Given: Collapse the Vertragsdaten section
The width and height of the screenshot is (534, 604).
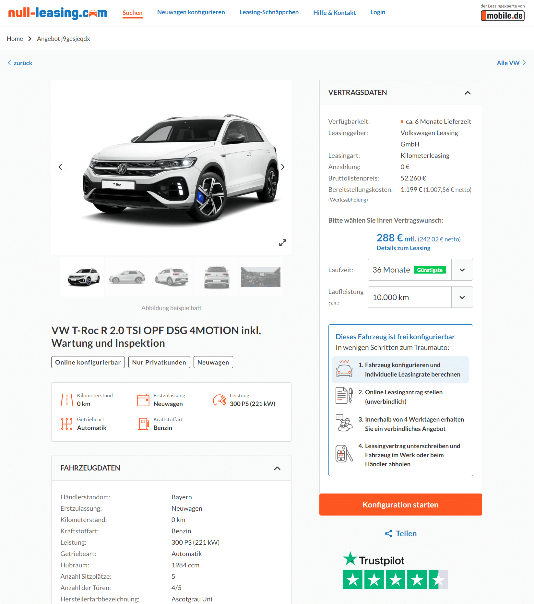Looking at the screenshot, I should [468, 93].
